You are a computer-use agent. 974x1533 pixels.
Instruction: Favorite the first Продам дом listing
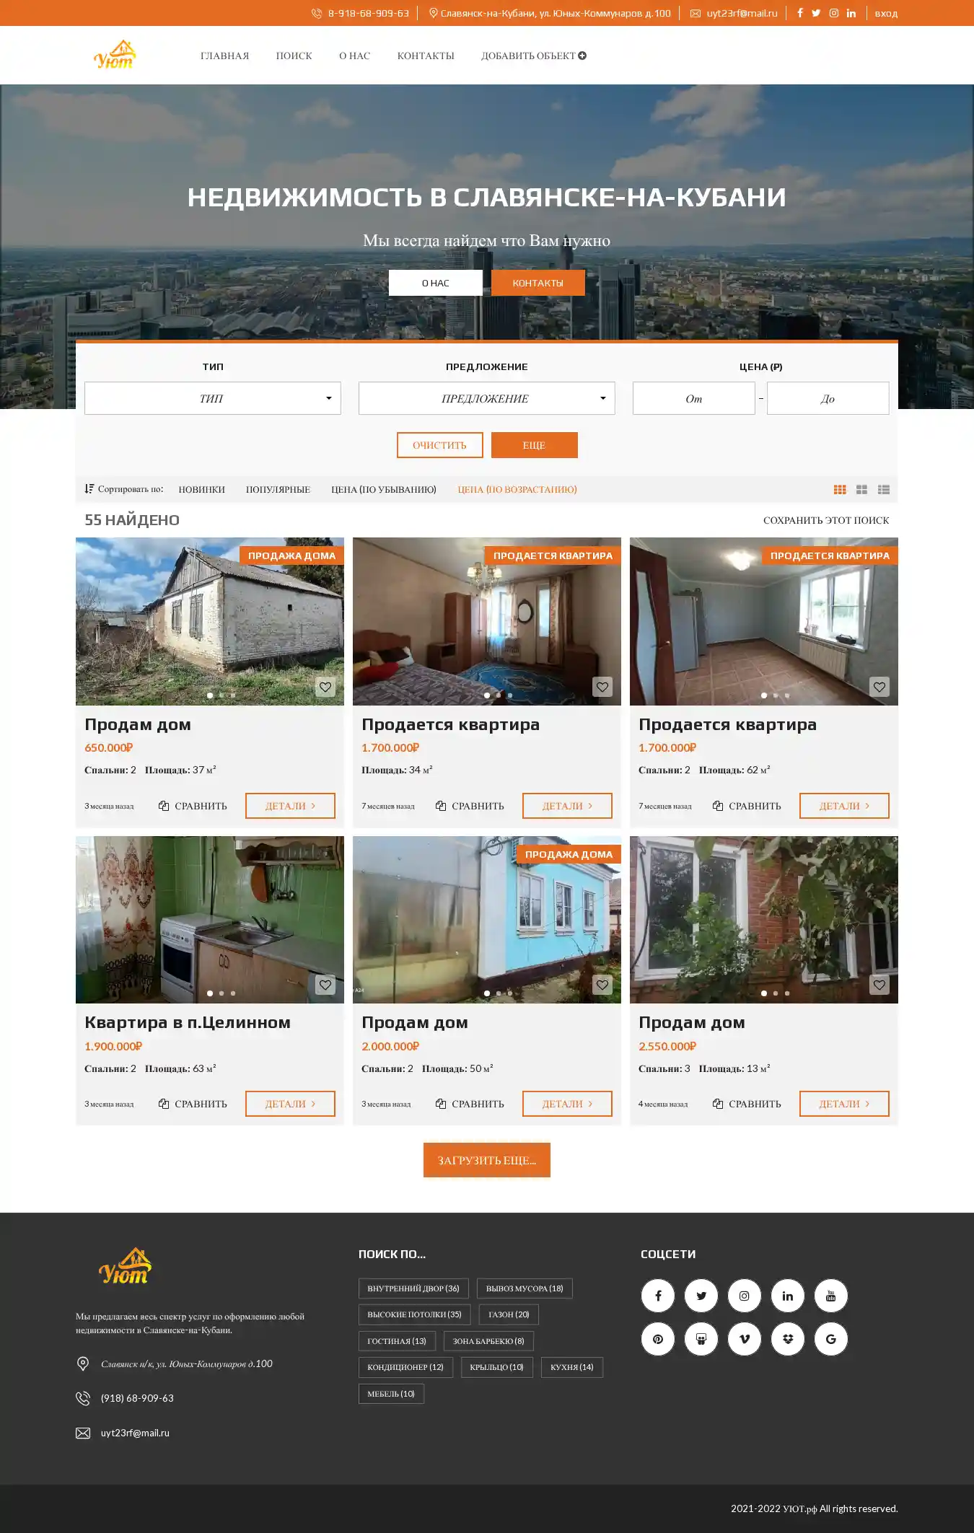(325, 687)
